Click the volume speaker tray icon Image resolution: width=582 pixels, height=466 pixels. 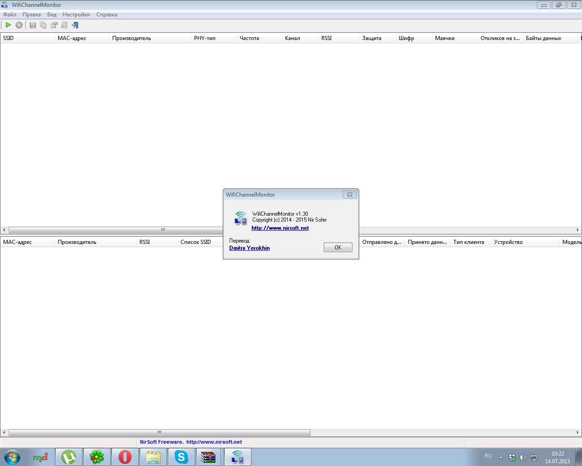pyautogui.click(x=522, y=457)
